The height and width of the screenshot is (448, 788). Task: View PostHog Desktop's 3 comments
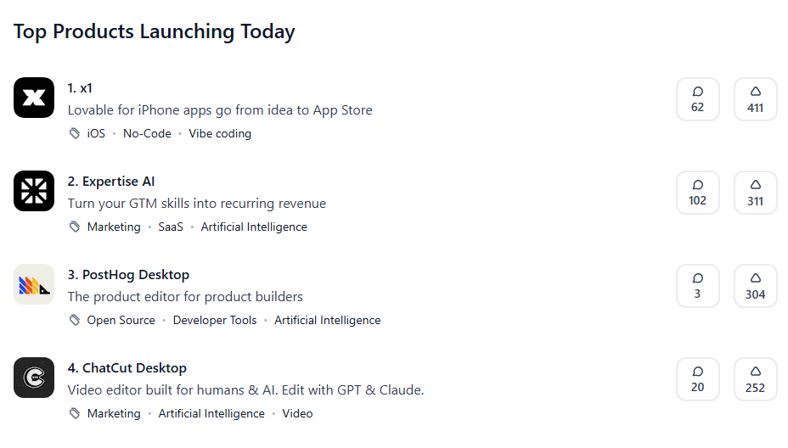pos(697,286)
